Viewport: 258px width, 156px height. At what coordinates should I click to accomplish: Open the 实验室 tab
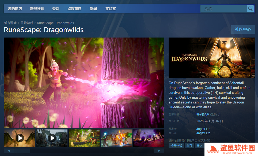click(111, 9)
